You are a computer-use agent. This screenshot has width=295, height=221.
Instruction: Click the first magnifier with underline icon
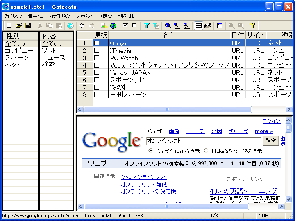pos(177,25)
